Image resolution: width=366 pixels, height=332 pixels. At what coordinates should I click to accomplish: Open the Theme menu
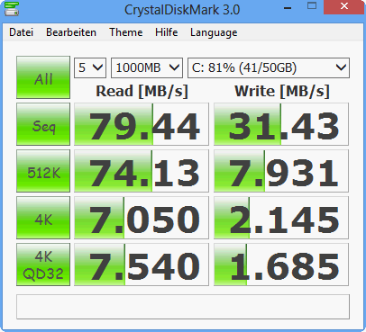coord(126,32)
